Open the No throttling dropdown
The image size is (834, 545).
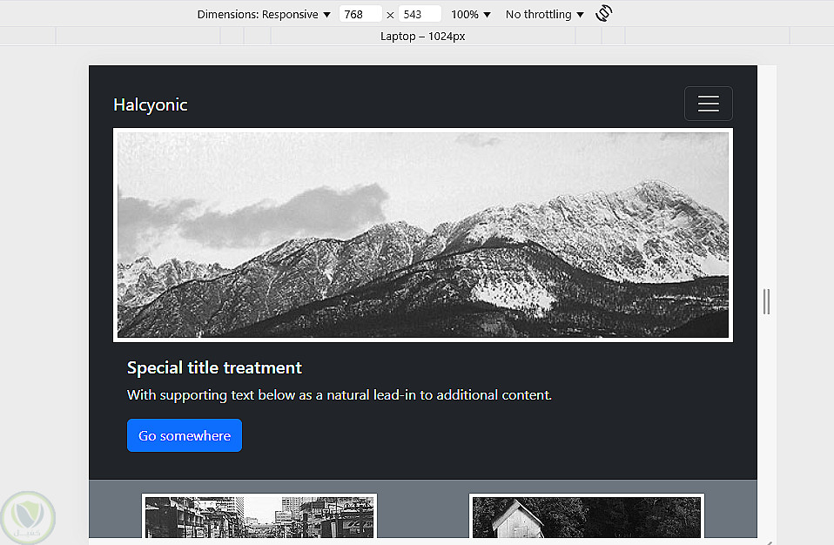pos(545,14)
